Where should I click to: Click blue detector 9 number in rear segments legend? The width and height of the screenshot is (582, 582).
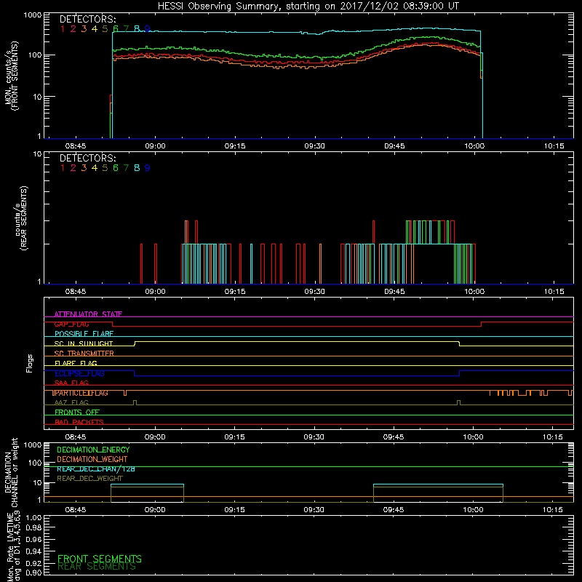[x=148, y=168]
